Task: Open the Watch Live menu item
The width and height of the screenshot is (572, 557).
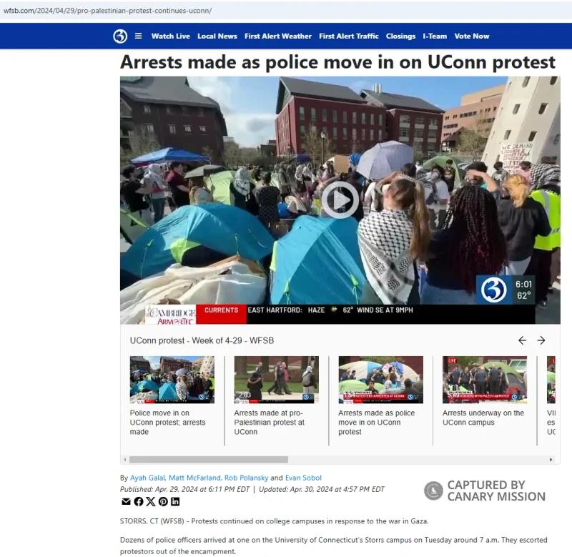Action: click(x=170, y=36)
